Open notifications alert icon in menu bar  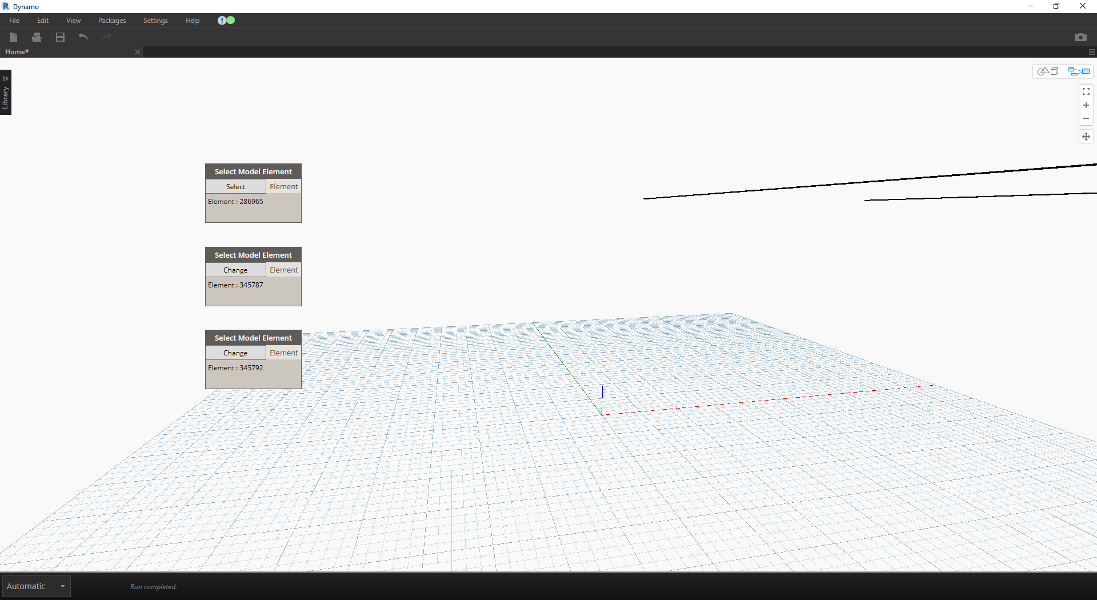click(x=222, y=21)
